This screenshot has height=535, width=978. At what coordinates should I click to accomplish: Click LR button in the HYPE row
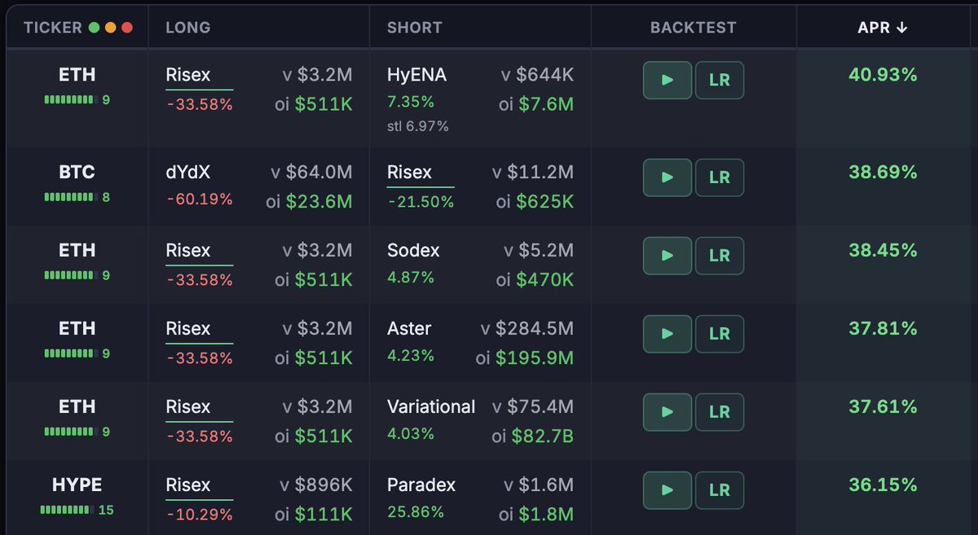pos(720,490)
